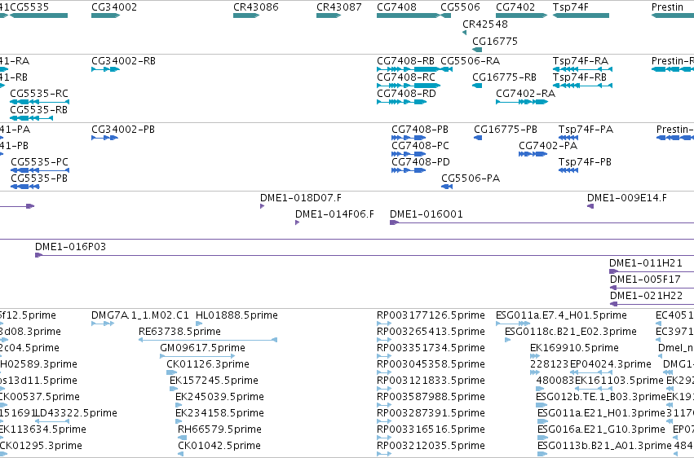Click EST HL01888.5prime
Image resolution: width=694 pixels, height=458 pixels.
click(x=199, y=324)
